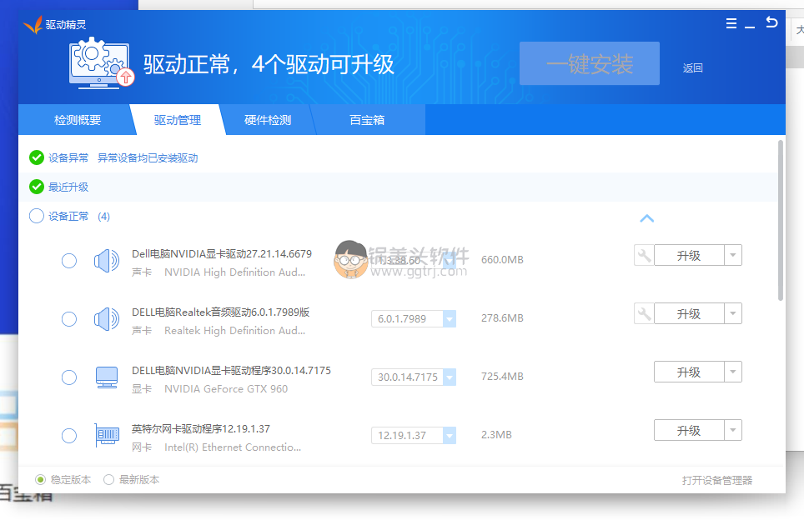Upgrade the Dell NVIDIA 27.21.14.6679 driver
The image size is (804, 520).
pos(689,255)
